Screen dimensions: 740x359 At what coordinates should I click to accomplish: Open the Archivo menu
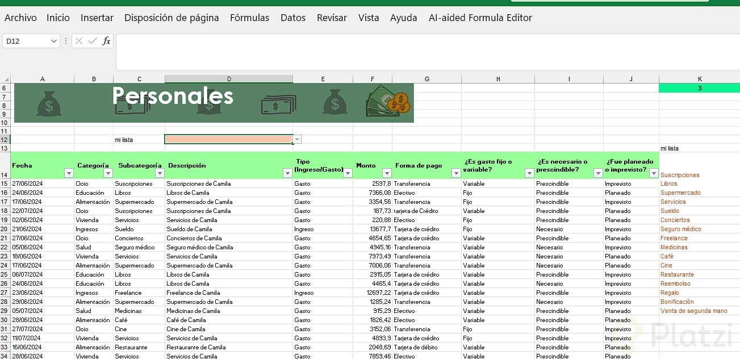20,18
